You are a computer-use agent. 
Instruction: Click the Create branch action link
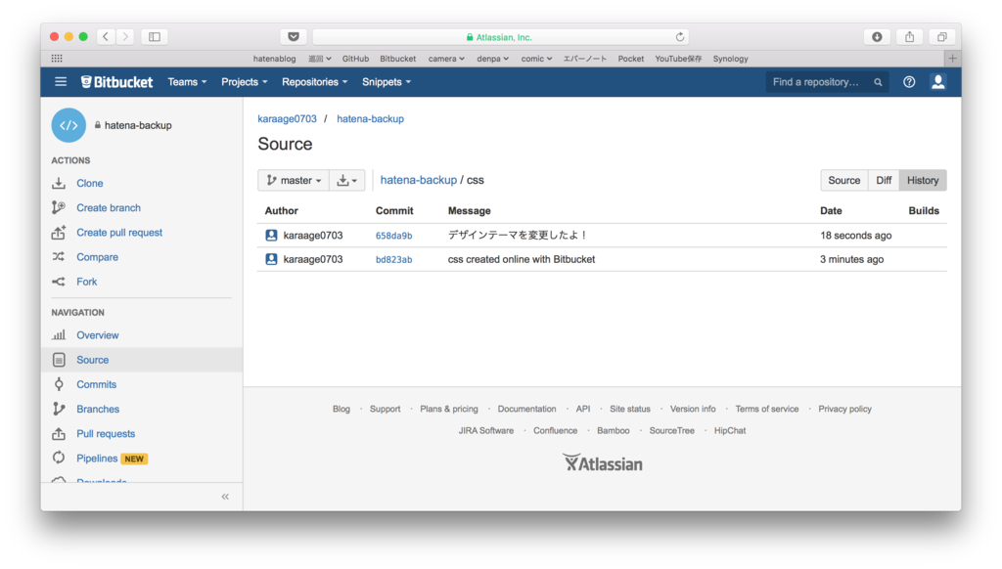pyautogui.click(x=109, y=207)
